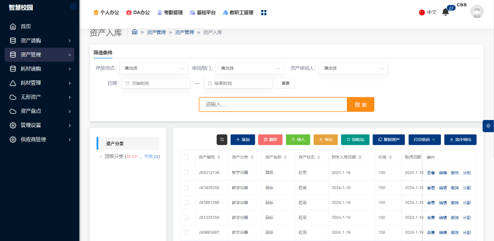Switch to 个人办公 top module
The width and height of the screenshot is (494, 241).
tap(106, 13)
